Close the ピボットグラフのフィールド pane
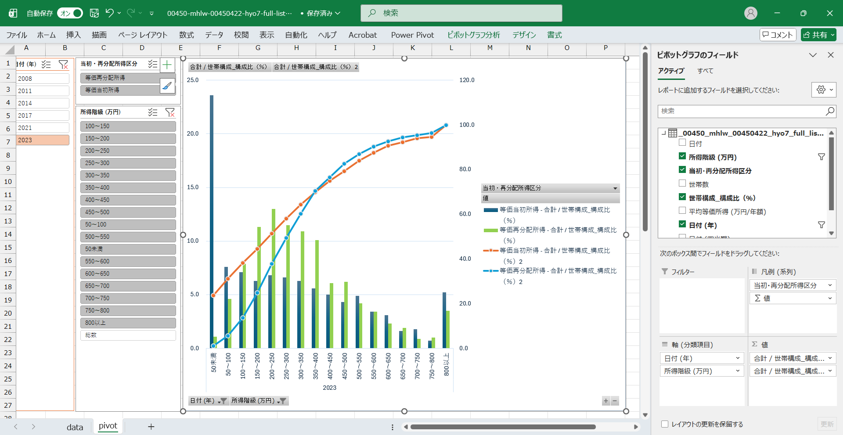 pyautogui.click(x=830, y=55)
